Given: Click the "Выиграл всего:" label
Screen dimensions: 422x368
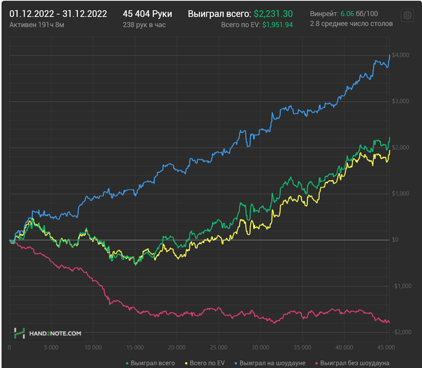Looking at the screenshot, I should click(219, 14).
